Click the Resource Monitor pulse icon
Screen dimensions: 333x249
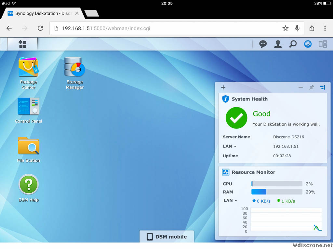pos(226,172)
